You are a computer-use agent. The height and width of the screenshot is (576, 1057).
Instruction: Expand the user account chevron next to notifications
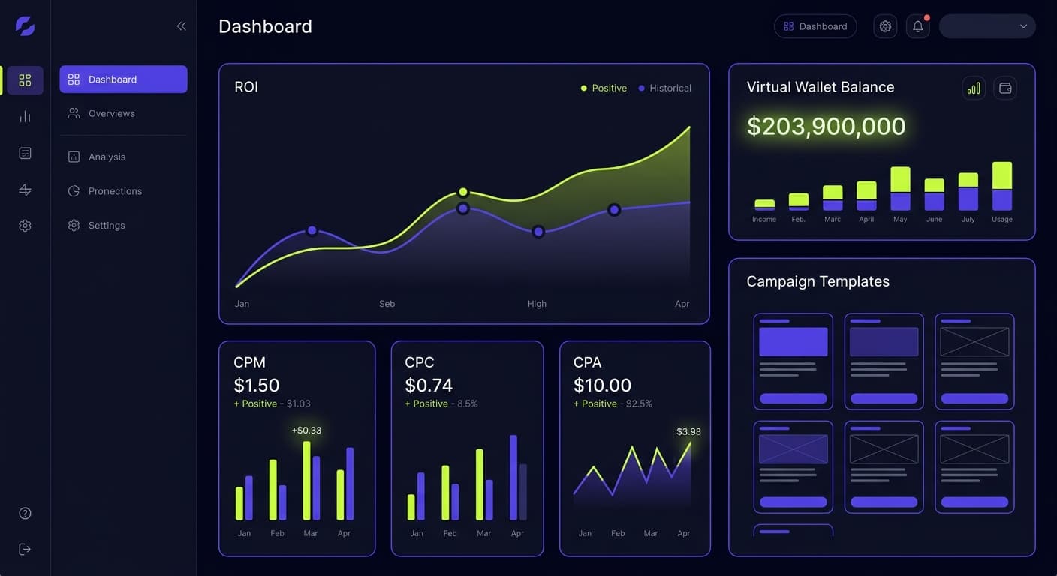click(1025, 25)
